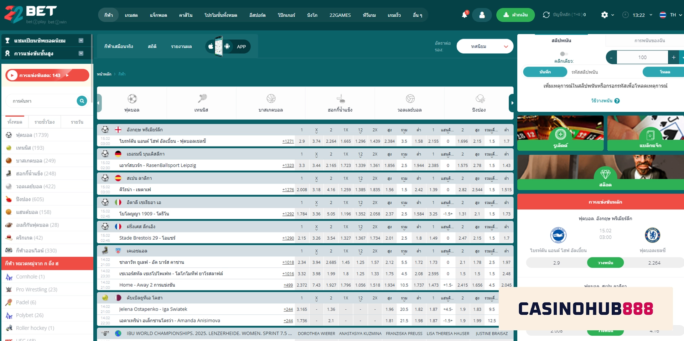The width and height of the screenshot is (684, 341).
Task: Expand +1292 markets for Bologna match
Action: point(288,214)
